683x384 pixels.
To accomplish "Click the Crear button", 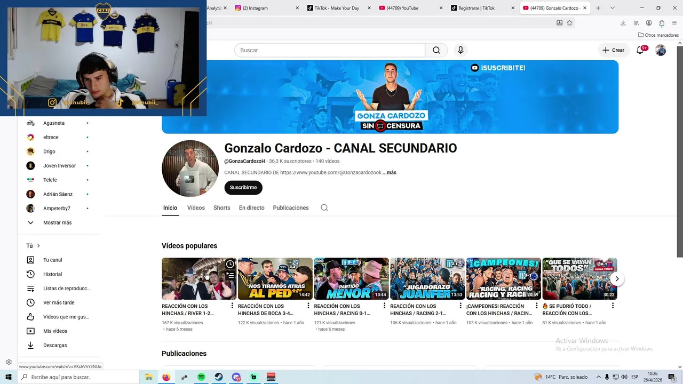I will 613,50.
